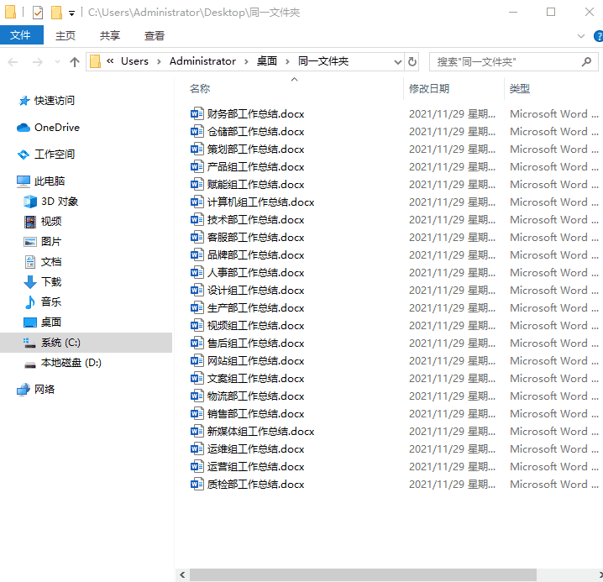This screenshot has width=603, height=582.
Task: Select the 音乐 music note icon
Action: pos(30,302)
